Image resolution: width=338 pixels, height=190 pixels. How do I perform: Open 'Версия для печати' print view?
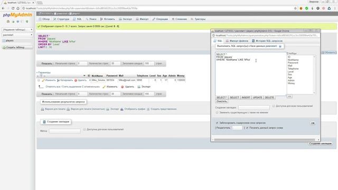click(53, 109)
